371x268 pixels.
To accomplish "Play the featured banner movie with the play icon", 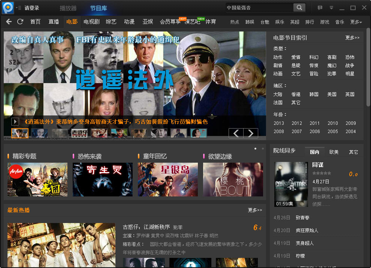I will pyautogui.click(x=15, y=121).
